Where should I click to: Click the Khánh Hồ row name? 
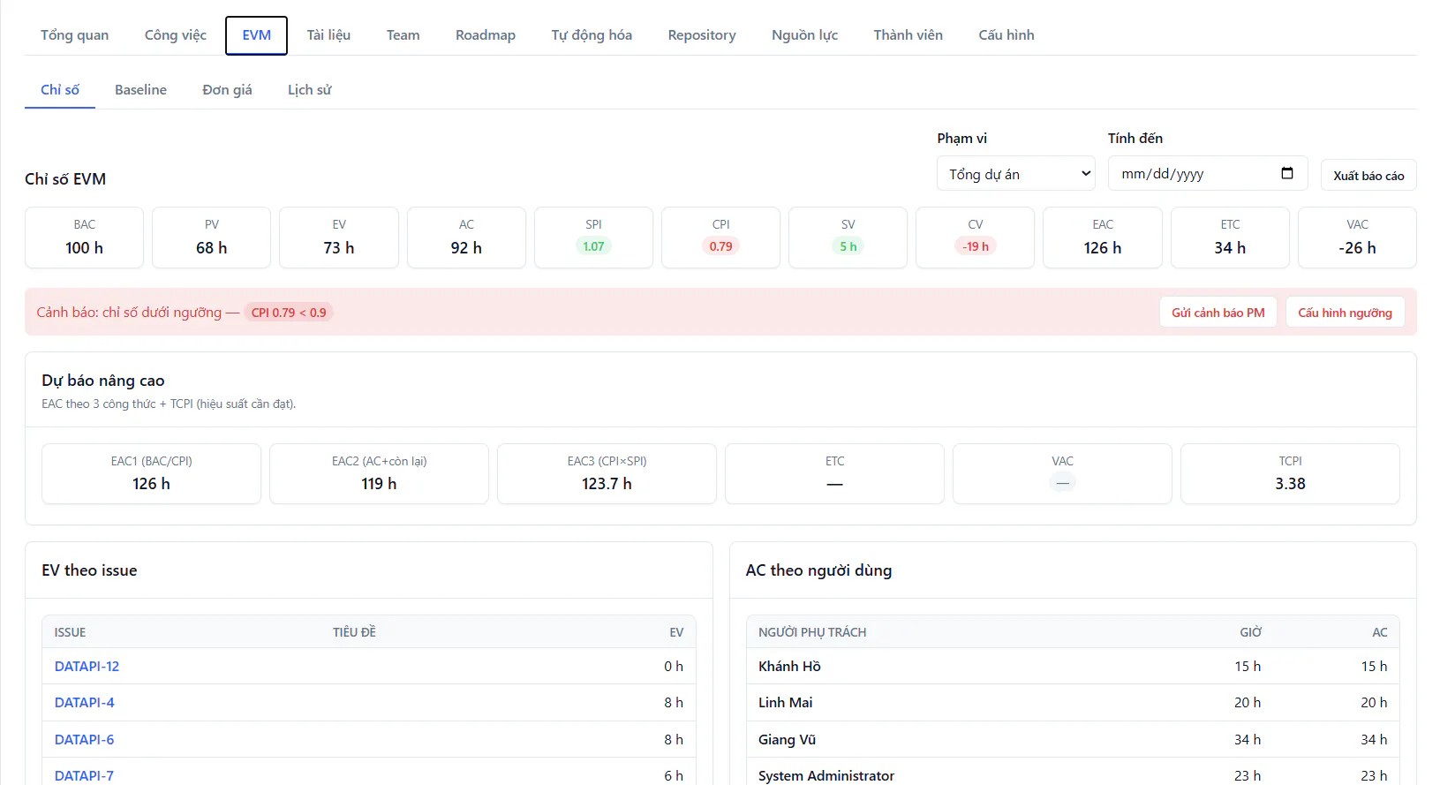click(789, 667)
